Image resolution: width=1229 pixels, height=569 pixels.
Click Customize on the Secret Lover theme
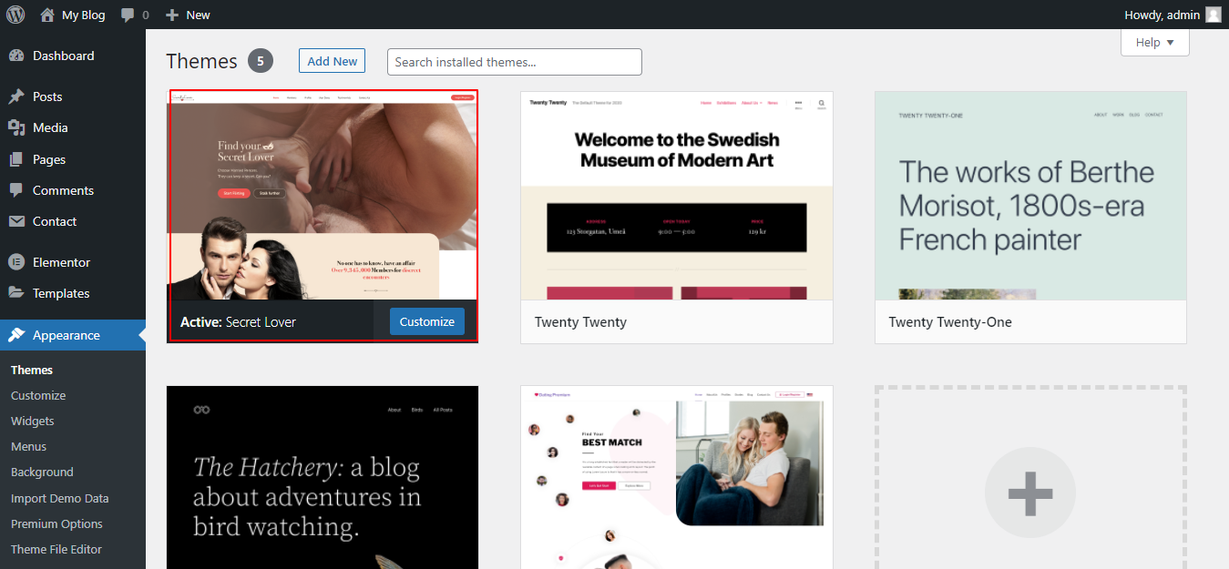(x=427, y=321)
